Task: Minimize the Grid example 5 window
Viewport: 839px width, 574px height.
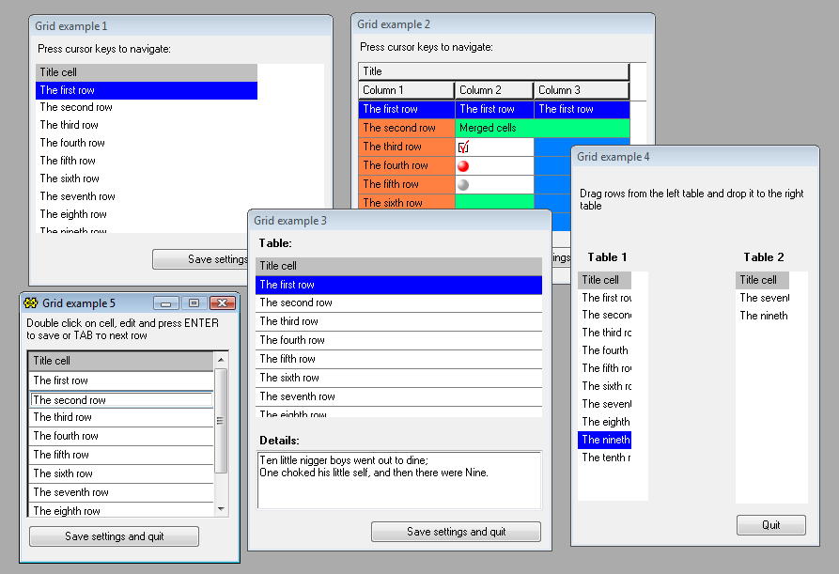Action: point(167,303)
